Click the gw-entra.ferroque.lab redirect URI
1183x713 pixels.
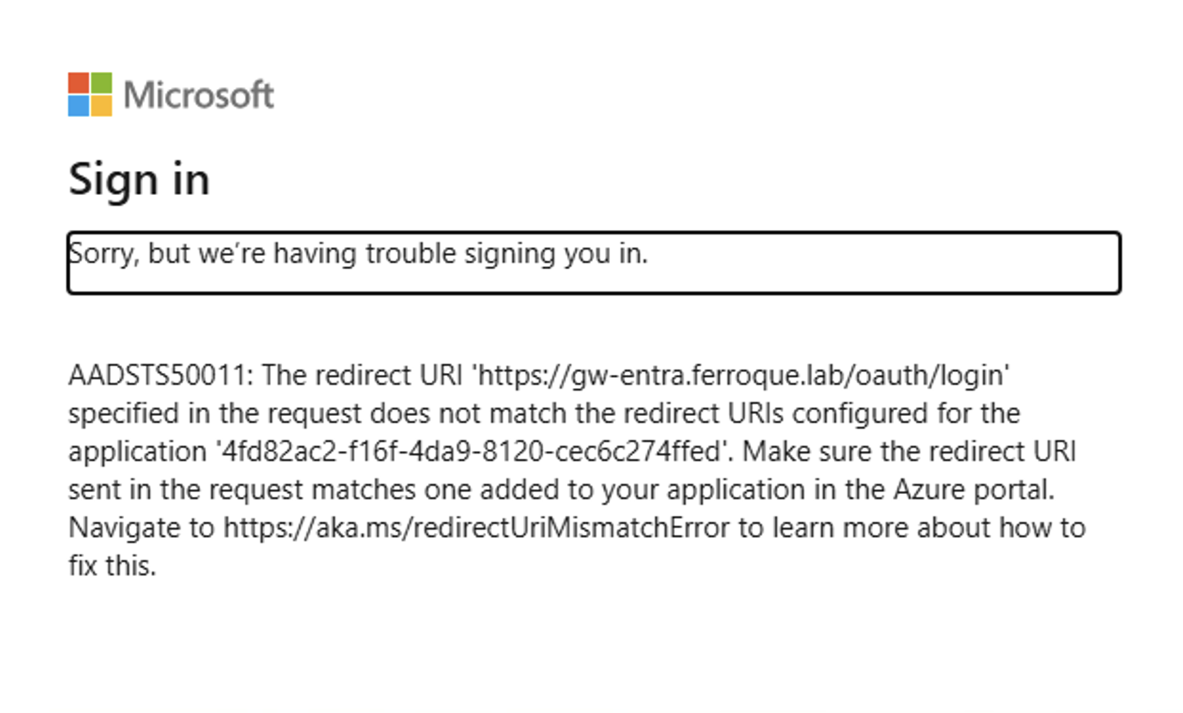741,375
